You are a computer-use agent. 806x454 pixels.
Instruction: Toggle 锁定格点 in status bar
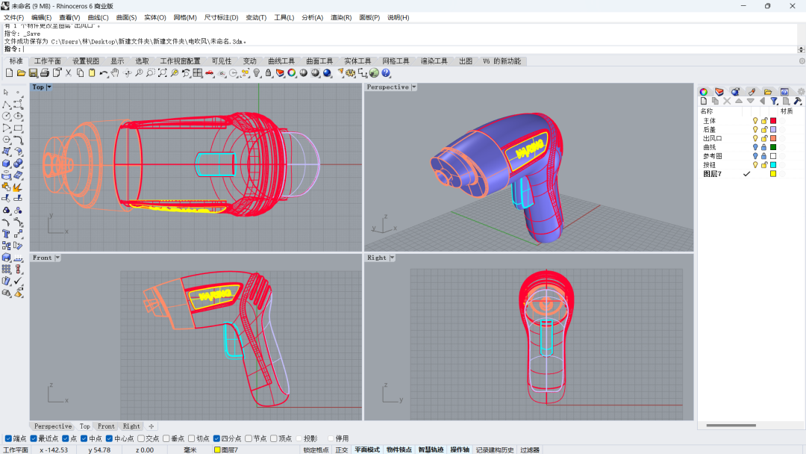click(x=316, y=450)
